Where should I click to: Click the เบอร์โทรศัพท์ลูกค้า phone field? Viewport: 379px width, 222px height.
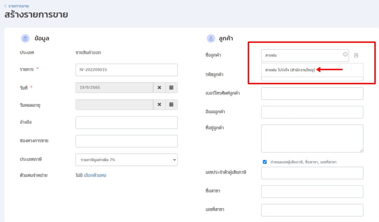pos(312,93)
